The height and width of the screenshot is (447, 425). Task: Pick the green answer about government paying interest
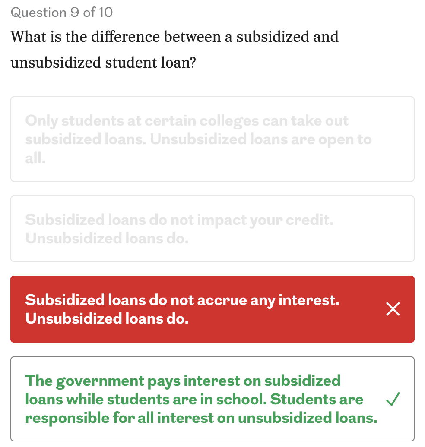[x=212, y=399]
